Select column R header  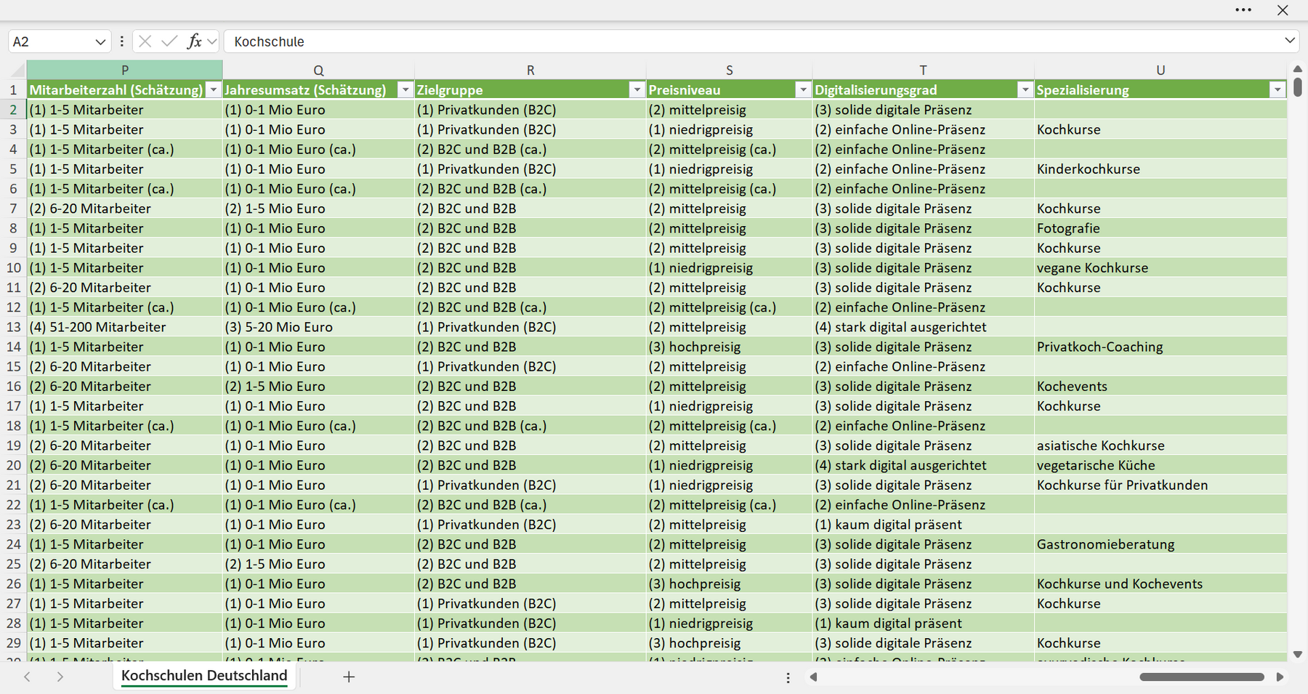click(530, 70)
